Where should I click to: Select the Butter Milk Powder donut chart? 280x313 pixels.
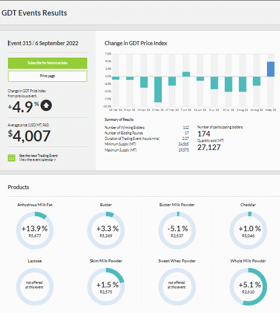tap(177, 231)
